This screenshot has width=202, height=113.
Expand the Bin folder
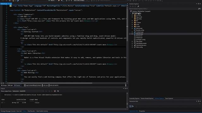pos(132,21)
